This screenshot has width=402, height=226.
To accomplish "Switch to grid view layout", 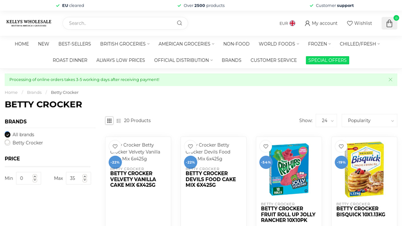I will click(109, 121).
